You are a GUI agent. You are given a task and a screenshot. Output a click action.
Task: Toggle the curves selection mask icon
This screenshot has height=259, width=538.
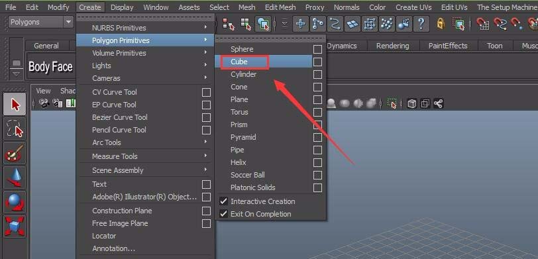pos(335,24)
